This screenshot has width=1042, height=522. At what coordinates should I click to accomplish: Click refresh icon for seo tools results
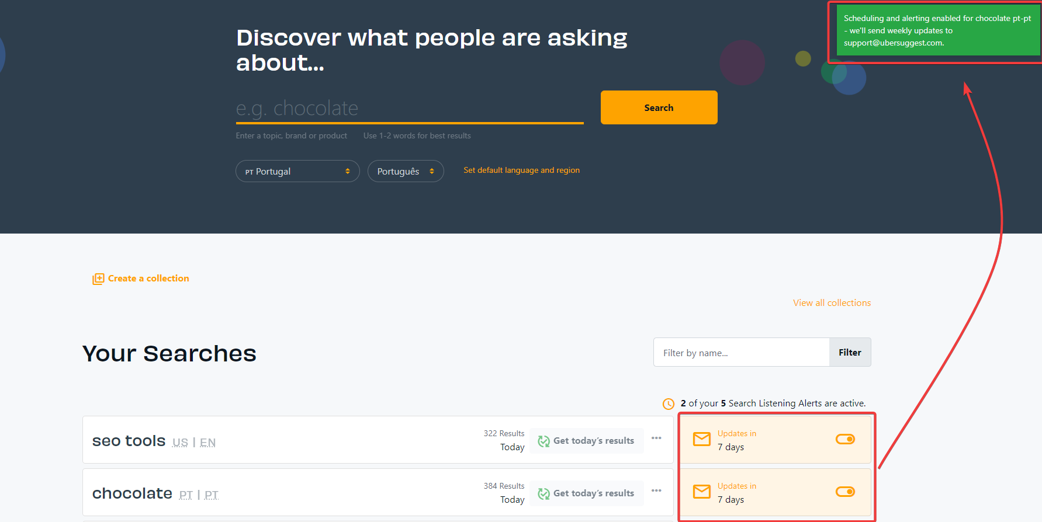(x=543, y=441)
